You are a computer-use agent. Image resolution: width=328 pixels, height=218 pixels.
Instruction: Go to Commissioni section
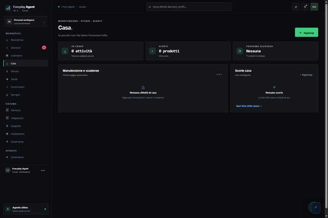(26, 87)
